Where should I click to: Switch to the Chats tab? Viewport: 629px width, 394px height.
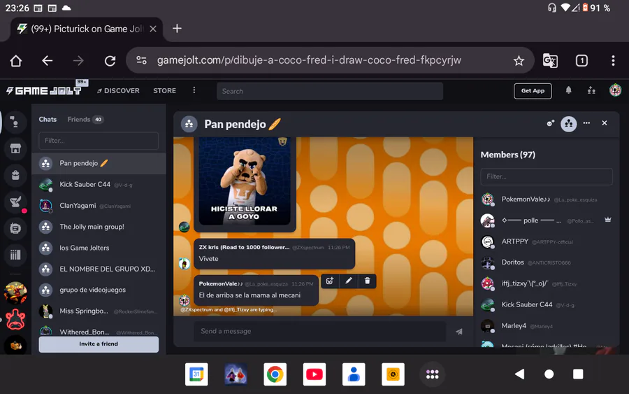[48, 119]
